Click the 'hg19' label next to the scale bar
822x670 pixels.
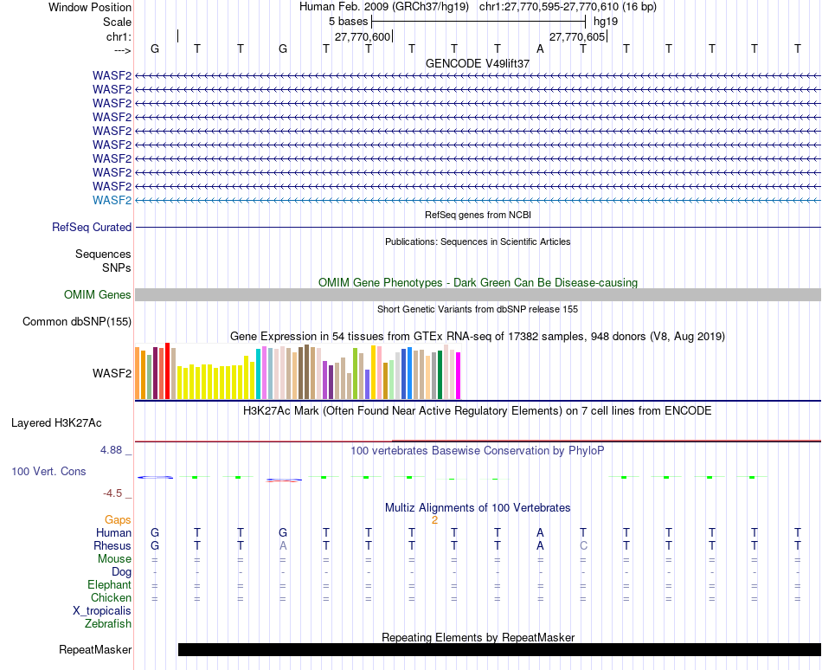606,22
